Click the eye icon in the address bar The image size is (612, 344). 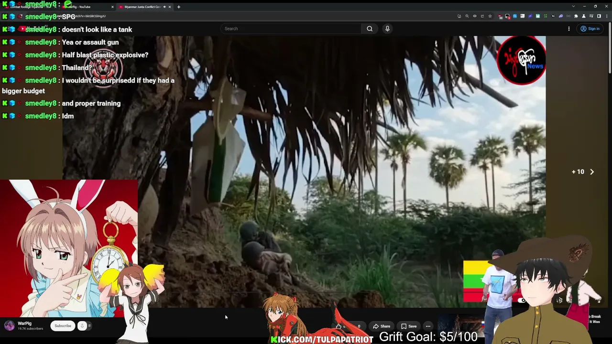(475, 16)
